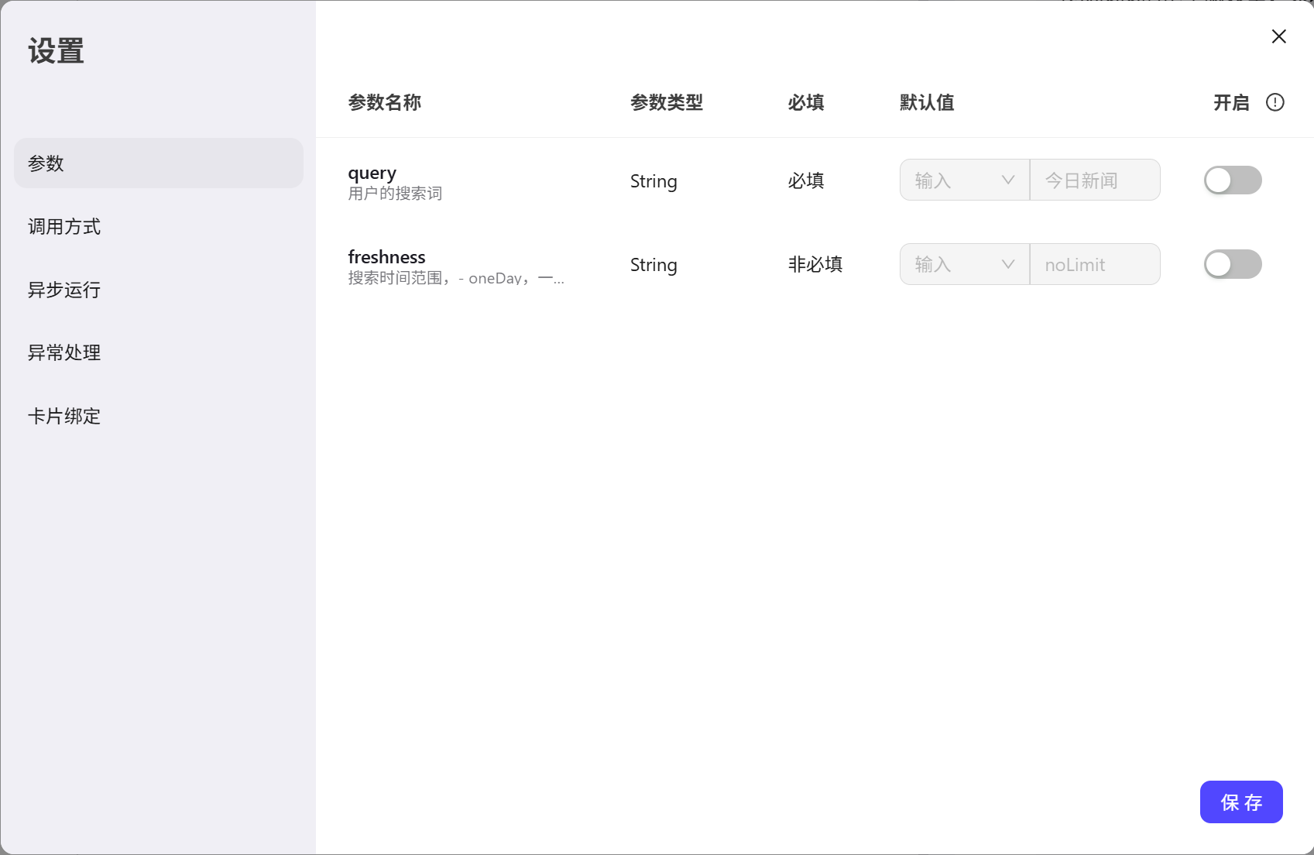
Task: Switch to the 调用方式 section
Action: tap(64, 227)
